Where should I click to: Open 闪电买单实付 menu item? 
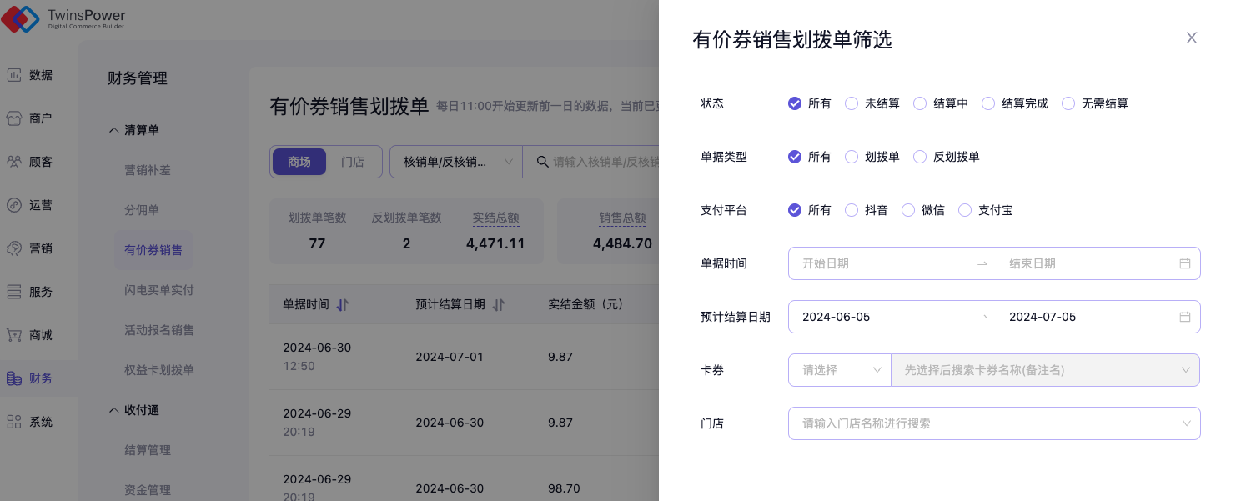pyautogui.click(x=159, y=290)
